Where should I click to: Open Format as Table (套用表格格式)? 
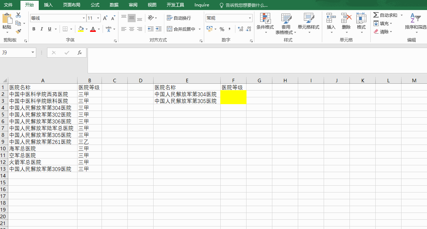click(x=286, y=23)
